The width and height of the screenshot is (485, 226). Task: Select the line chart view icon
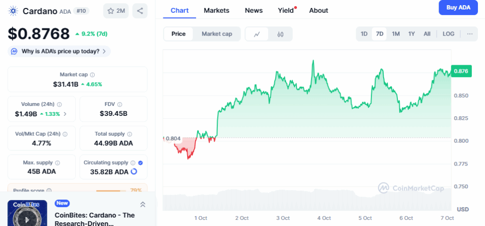pos(257,34)
